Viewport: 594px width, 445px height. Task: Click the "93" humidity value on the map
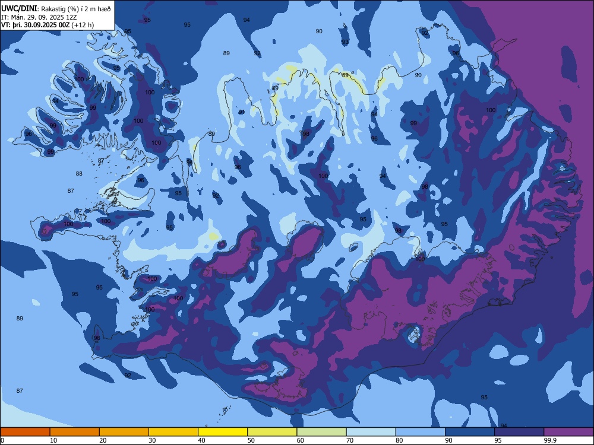tap(345, 42)
